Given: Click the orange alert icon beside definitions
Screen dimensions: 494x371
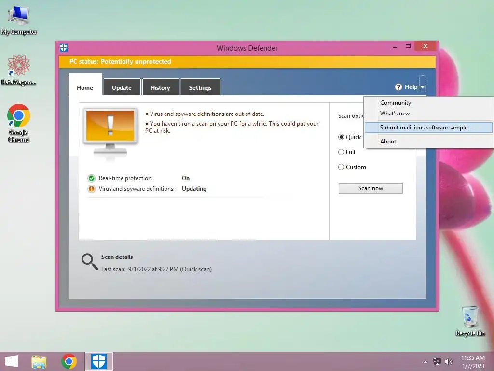Looking at the screenshot, I should 91,189.
